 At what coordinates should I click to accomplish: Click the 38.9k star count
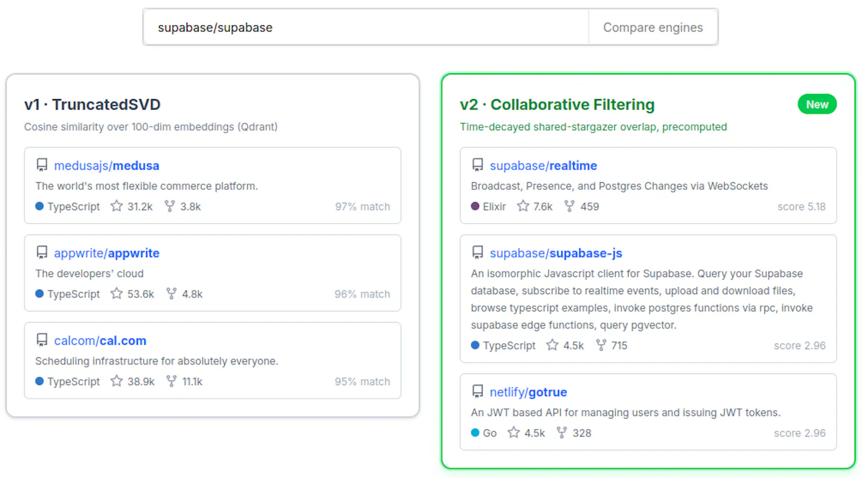[141, 382]
